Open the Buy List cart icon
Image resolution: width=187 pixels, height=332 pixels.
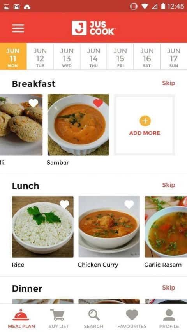(x=57, y=315)
